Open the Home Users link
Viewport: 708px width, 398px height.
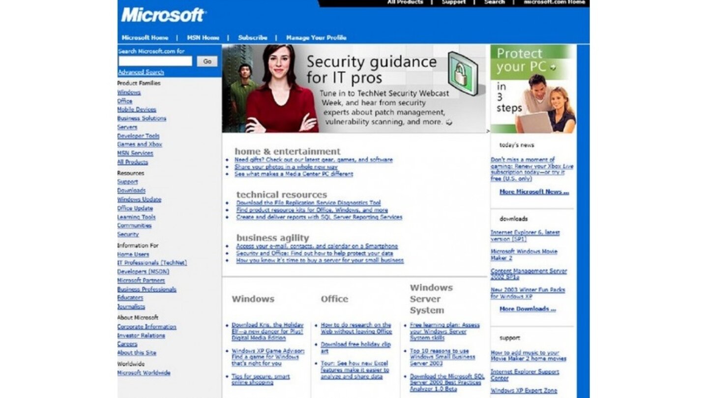coord(133,255)
